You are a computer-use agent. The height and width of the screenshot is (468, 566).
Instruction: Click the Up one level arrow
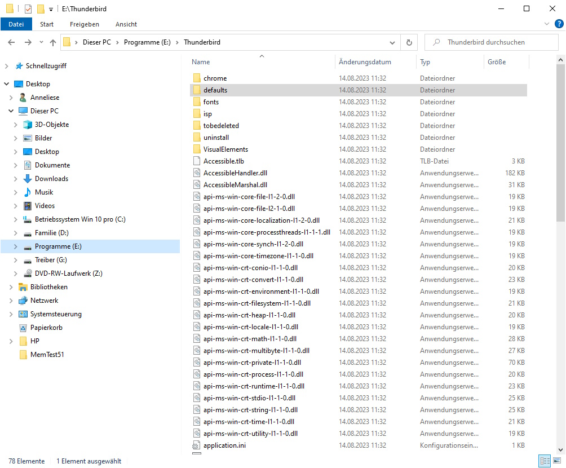point(53,42)
